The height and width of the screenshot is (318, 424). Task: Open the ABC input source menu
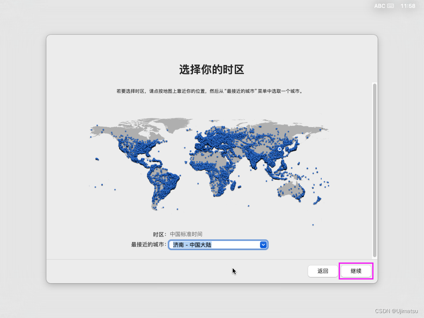pyautogui.click(x=379, y=6)
